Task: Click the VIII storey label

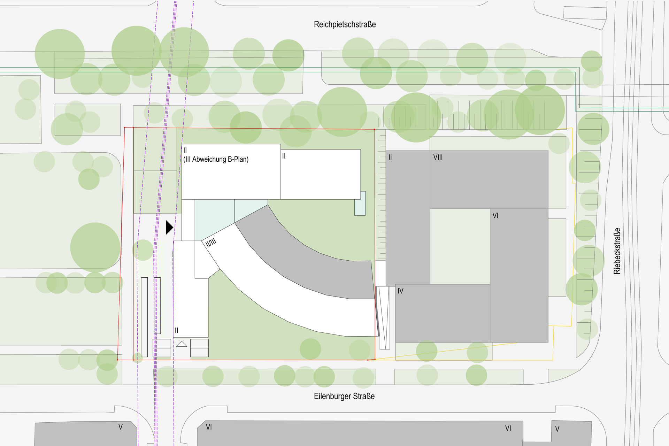Action: pyautogui.click(x=438, y=157)
